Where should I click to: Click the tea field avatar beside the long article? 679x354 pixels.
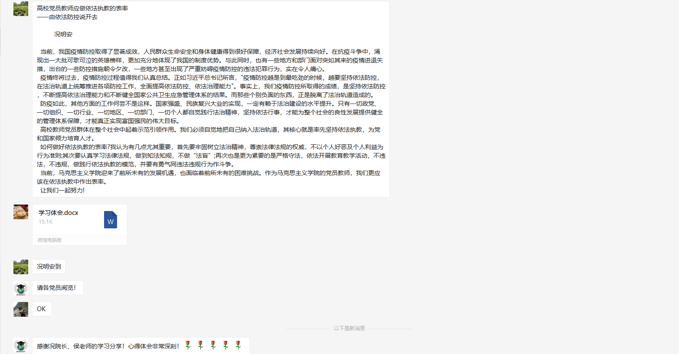(21, 9)
